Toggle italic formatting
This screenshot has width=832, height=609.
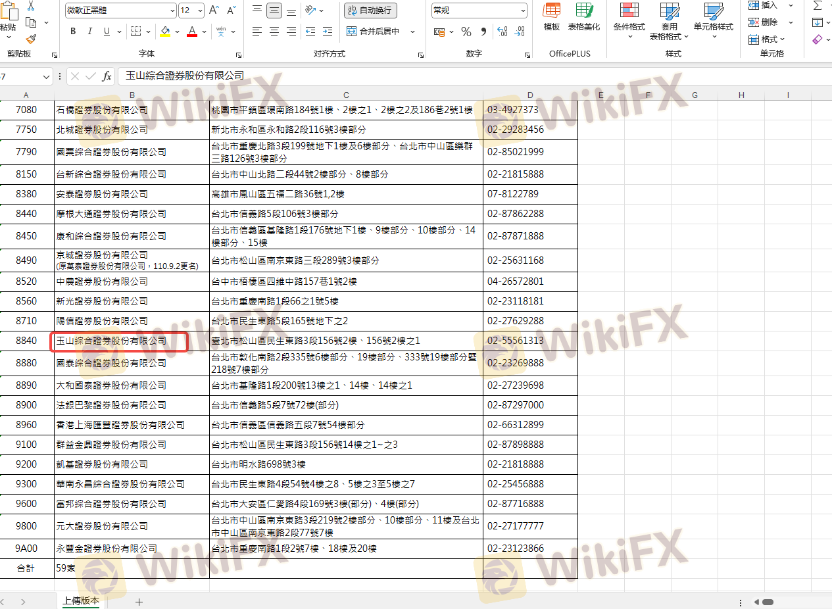coord(90,32)
